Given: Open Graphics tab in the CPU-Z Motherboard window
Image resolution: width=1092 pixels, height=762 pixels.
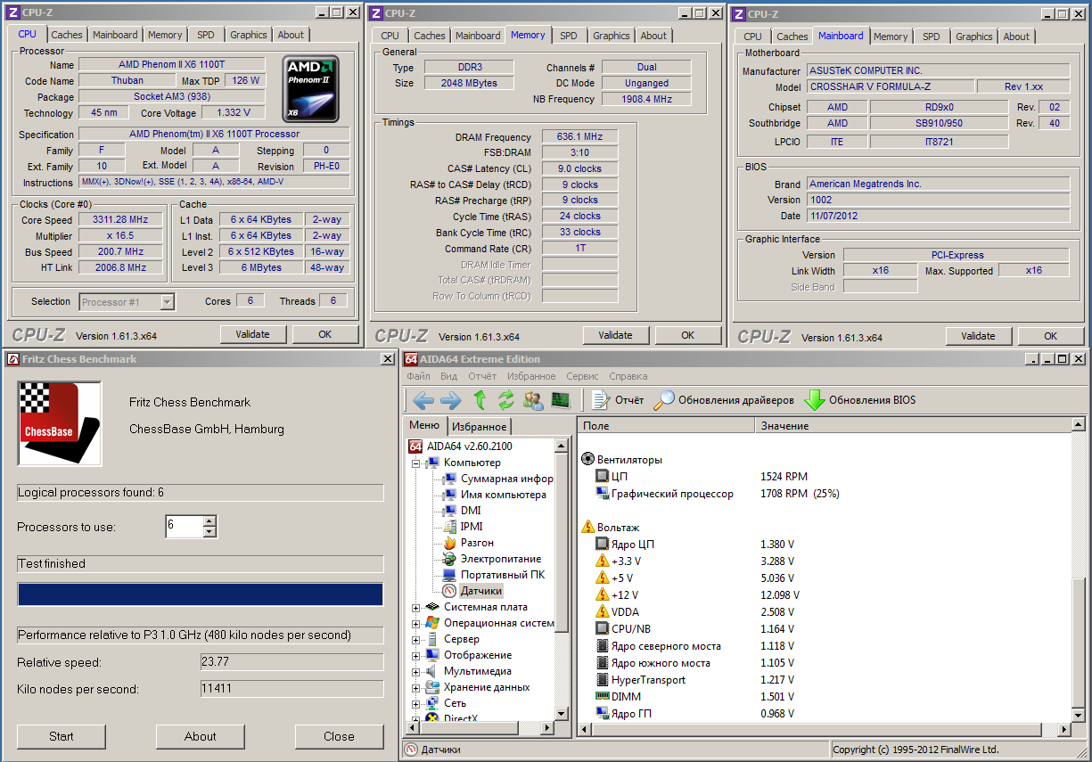Looking at the screenshot, I should pyautogui.click(x=973, y=37).
